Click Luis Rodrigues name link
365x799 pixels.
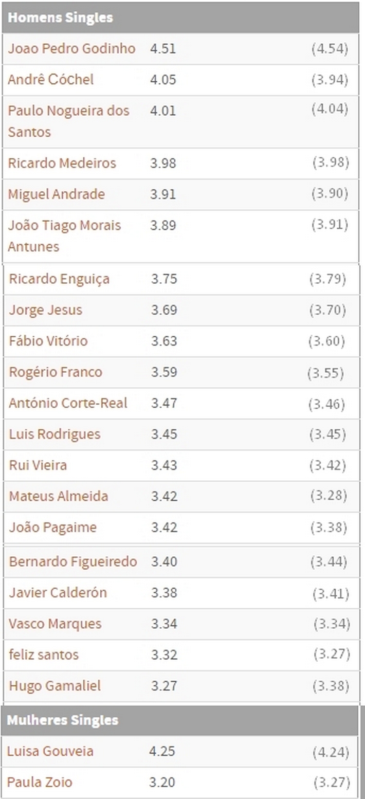(54, 434)
